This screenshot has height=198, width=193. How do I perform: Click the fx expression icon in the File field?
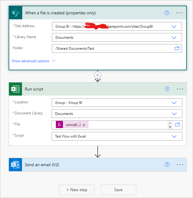tap(59, 125)
